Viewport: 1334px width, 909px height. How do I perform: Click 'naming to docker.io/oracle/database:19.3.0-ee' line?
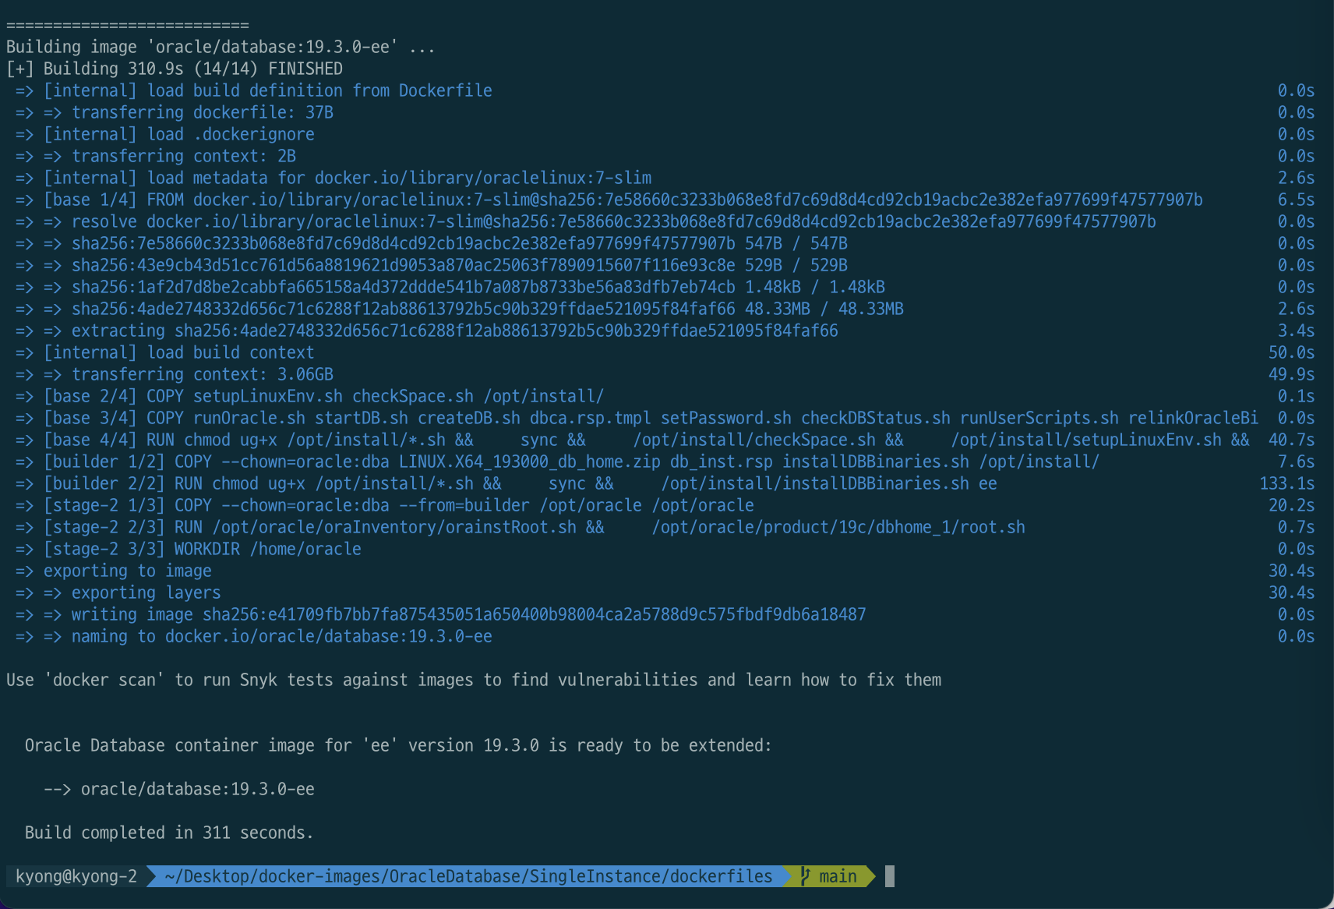pyautogui.click(x=254, y=636)
